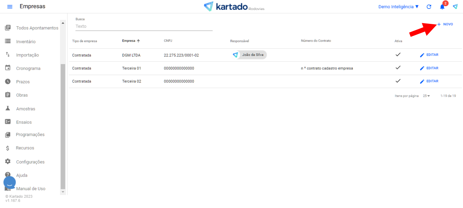The image size is (463, 208).
Task: Click the Novo button to add company
Action: pos(445,24)
